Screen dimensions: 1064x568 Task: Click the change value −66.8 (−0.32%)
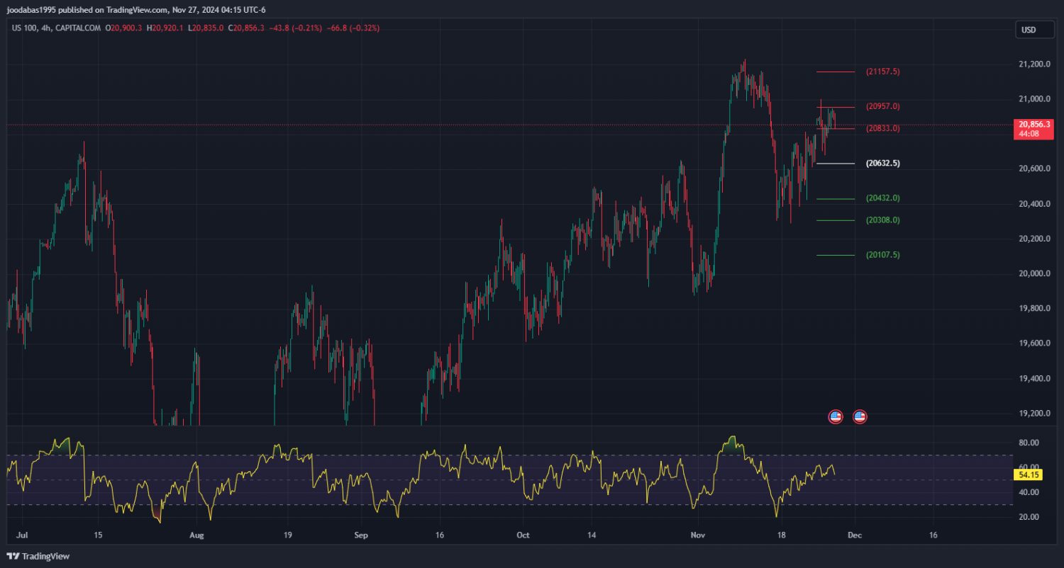pos(353,28)
